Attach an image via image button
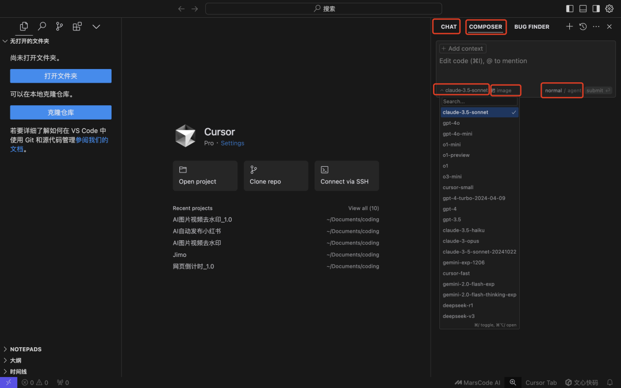 501,91
